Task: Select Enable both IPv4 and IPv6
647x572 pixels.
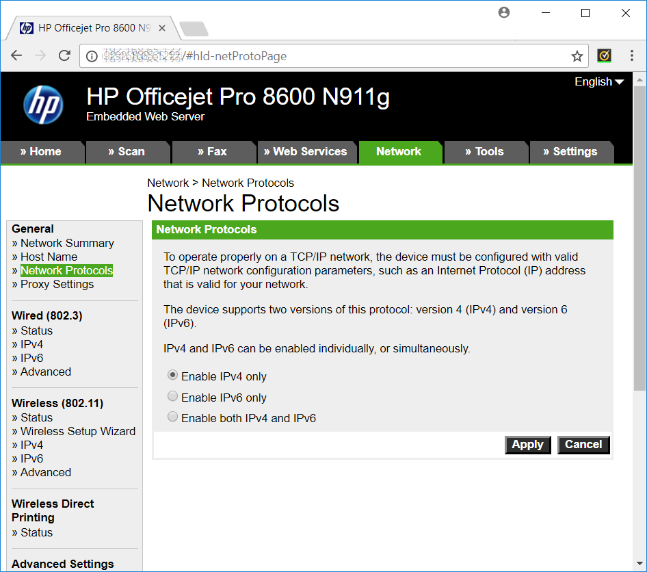Action: point(172,417)
